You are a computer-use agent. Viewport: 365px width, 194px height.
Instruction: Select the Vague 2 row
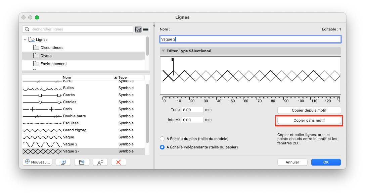pyautogui.click(x=83, y=144)
